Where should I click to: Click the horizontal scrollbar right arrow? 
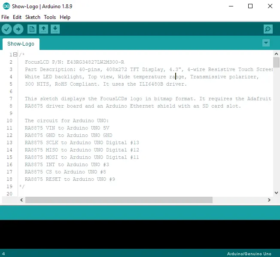pos(269,200)
